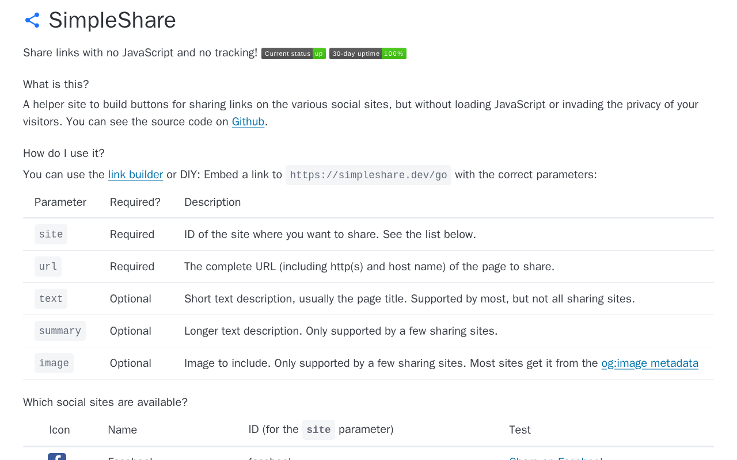Click the site parameter code tag
The image size is (737, 460).
51,235
